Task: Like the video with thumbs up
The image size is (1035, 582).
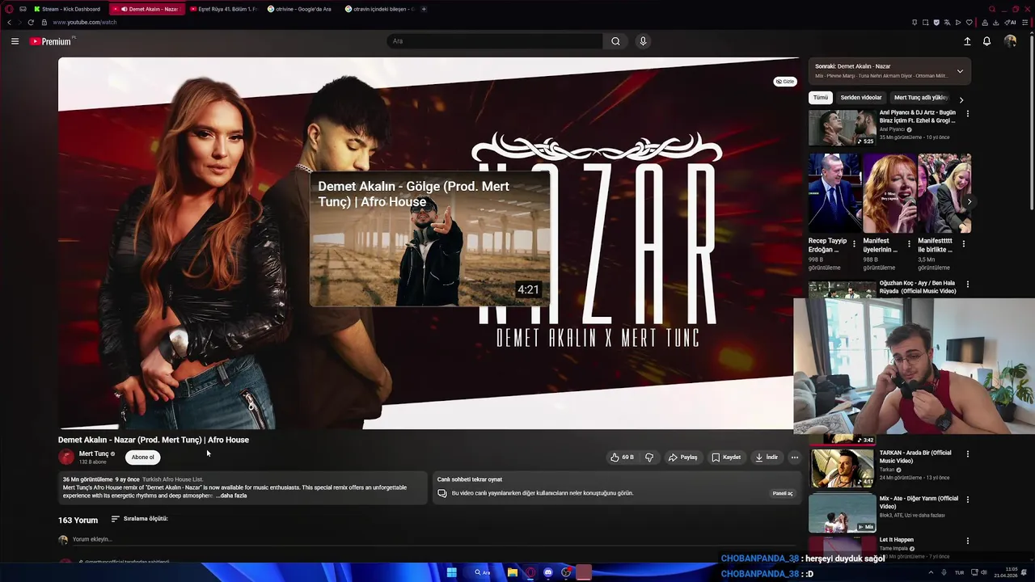Action: 622,458
